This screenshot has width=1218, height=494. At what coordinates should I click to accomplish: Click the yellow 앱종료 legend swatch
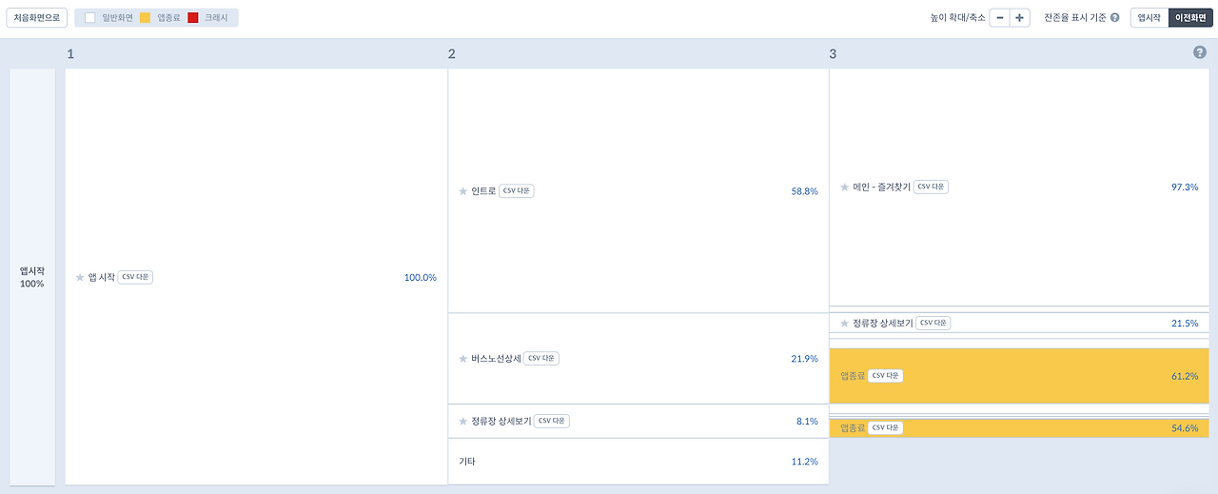coord(146,17)
